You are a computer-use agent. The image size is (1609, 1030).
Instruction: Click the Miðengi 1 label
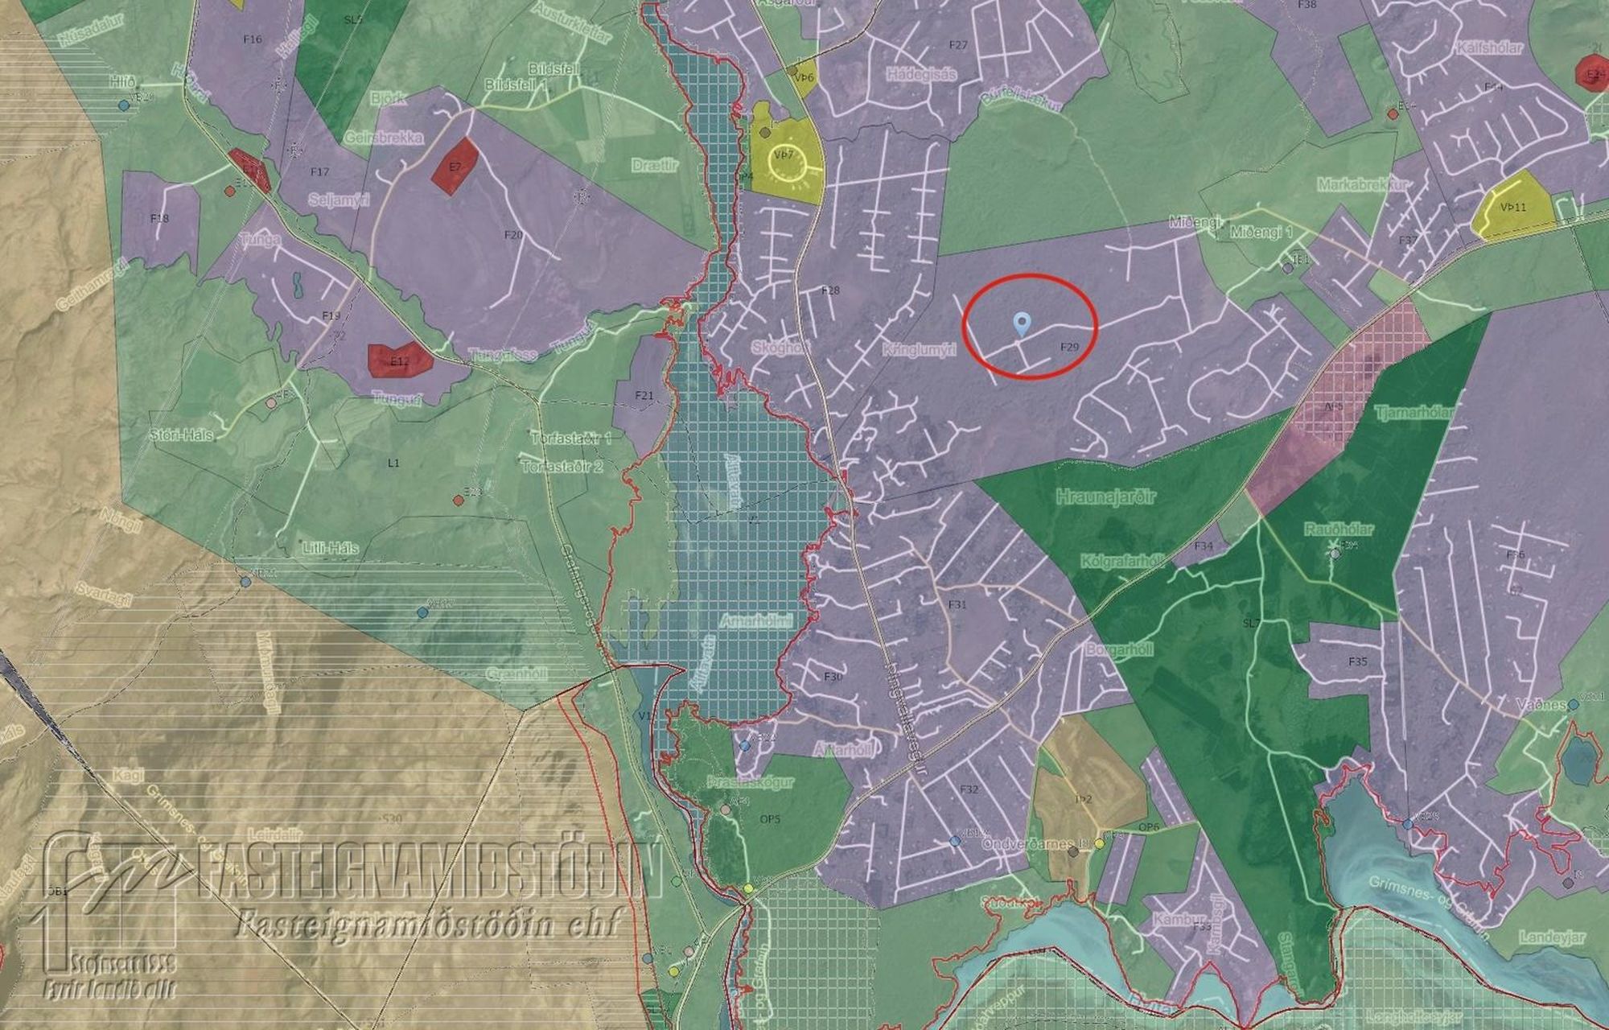pyautogui.click(x=1261, y=232)
